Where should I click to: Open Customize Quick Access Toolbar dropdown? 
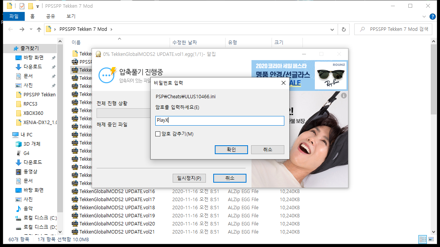click(x=37, y=6)
